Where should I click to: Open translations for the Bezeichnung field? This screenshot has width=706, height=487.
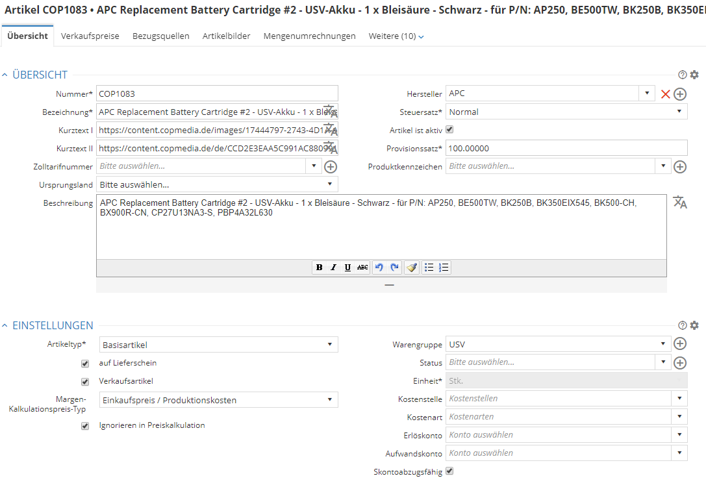click(x=331, y=111)
